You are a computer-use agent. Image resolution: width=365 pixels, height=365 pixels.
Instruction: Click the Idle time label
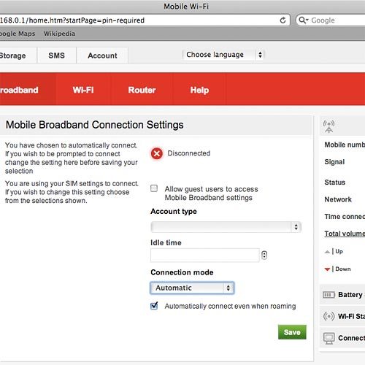click(x=166, y=242)
